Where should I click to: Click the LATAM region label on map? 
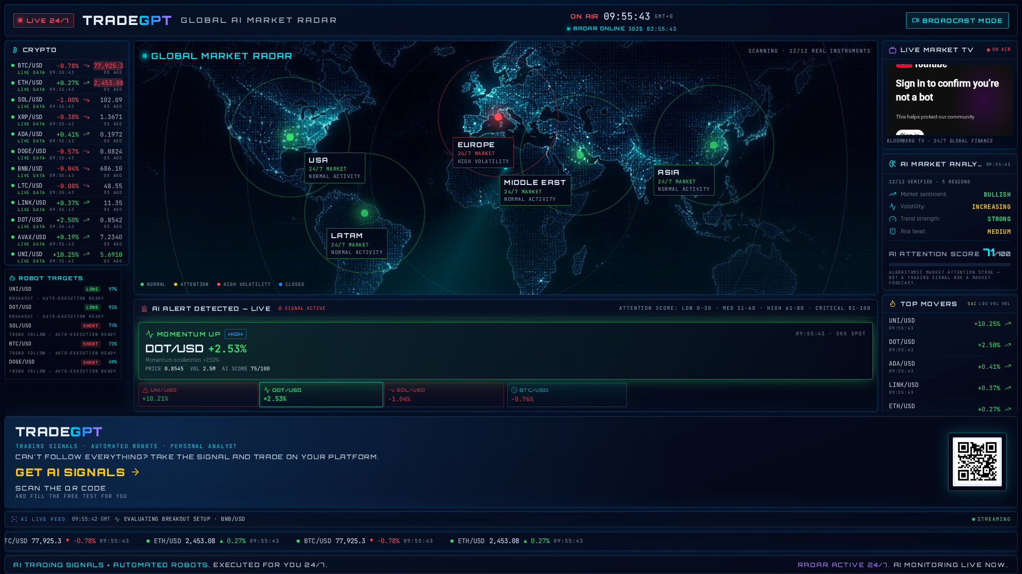(357, 243)
